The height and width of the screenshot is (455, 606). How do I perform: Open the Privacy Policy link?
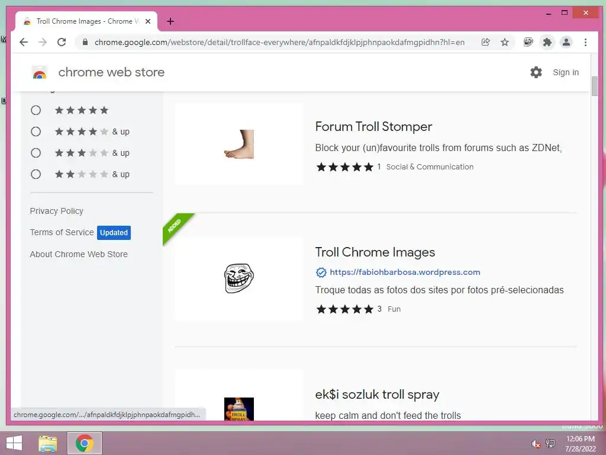(56, 211)
